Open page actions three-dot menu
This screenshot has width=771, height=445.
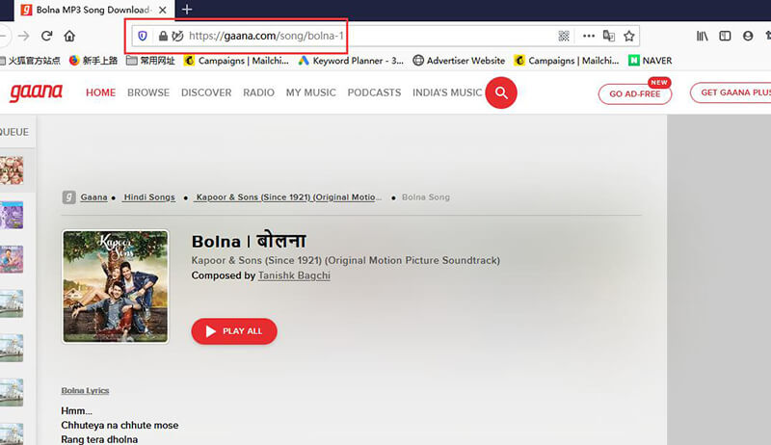[589, 36]
